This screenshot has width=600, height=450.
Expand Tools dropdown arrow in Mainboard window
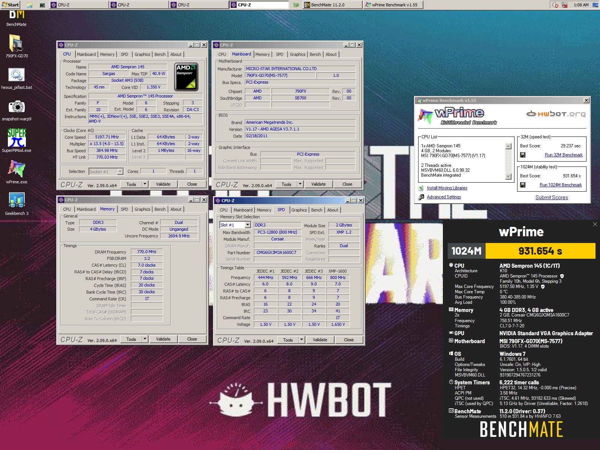[x=300, y=184]
